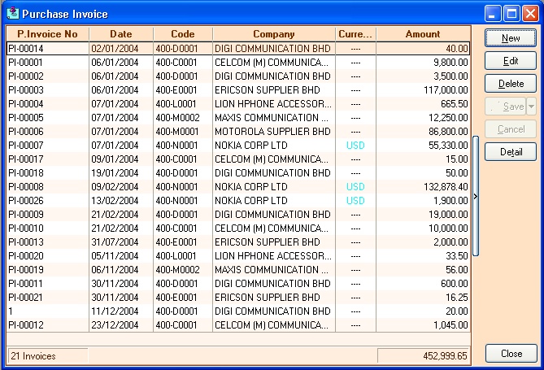Viewport: 544px width, 370px height.
Task: Select invoice row PI-00013
Action: click(238, 242)
